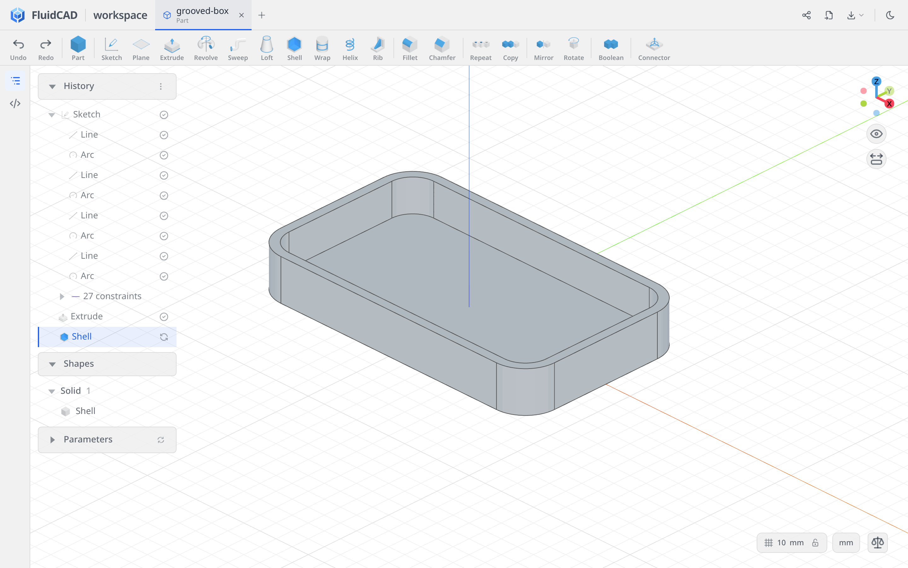
Task: Select the Mirror tool
Action: [544, 49]
